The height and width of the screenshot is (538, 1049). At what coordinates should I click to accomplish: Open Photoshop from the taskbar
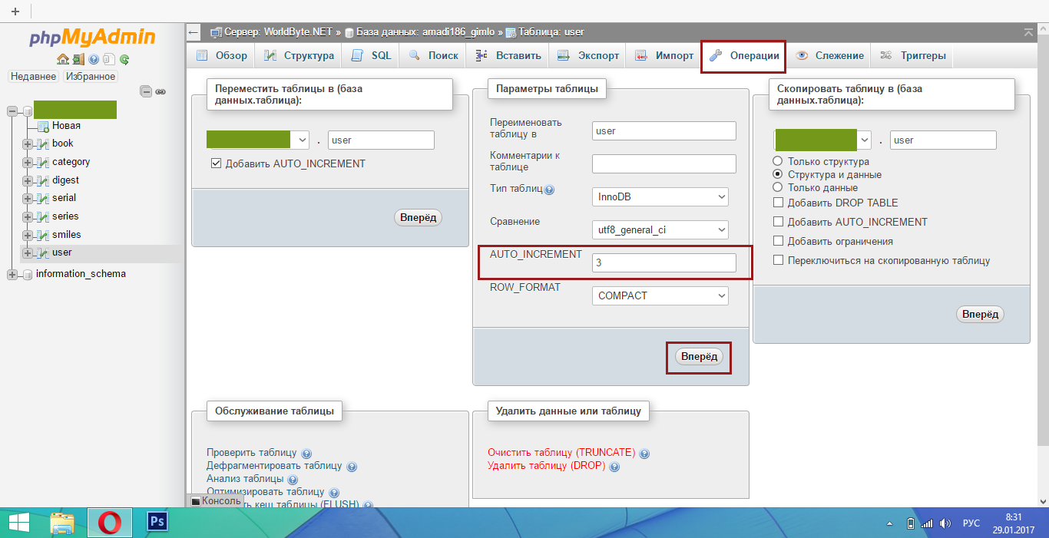point(157,522)
